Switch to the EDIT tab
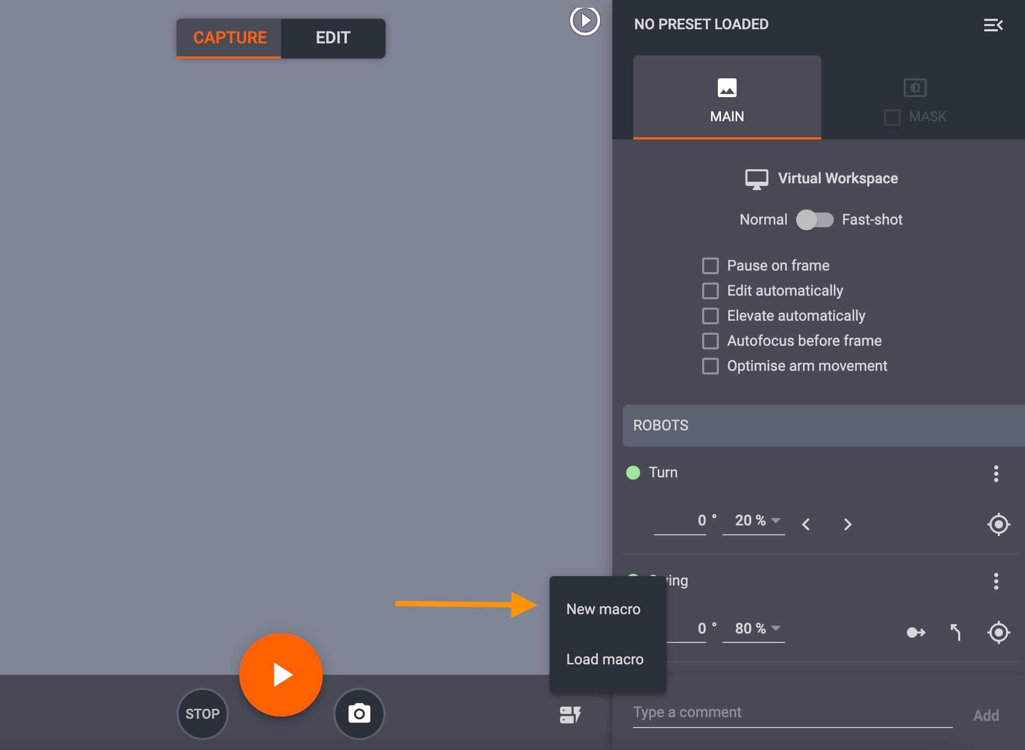The width and height of the screenshot is (1025, 750). [333, 38]
